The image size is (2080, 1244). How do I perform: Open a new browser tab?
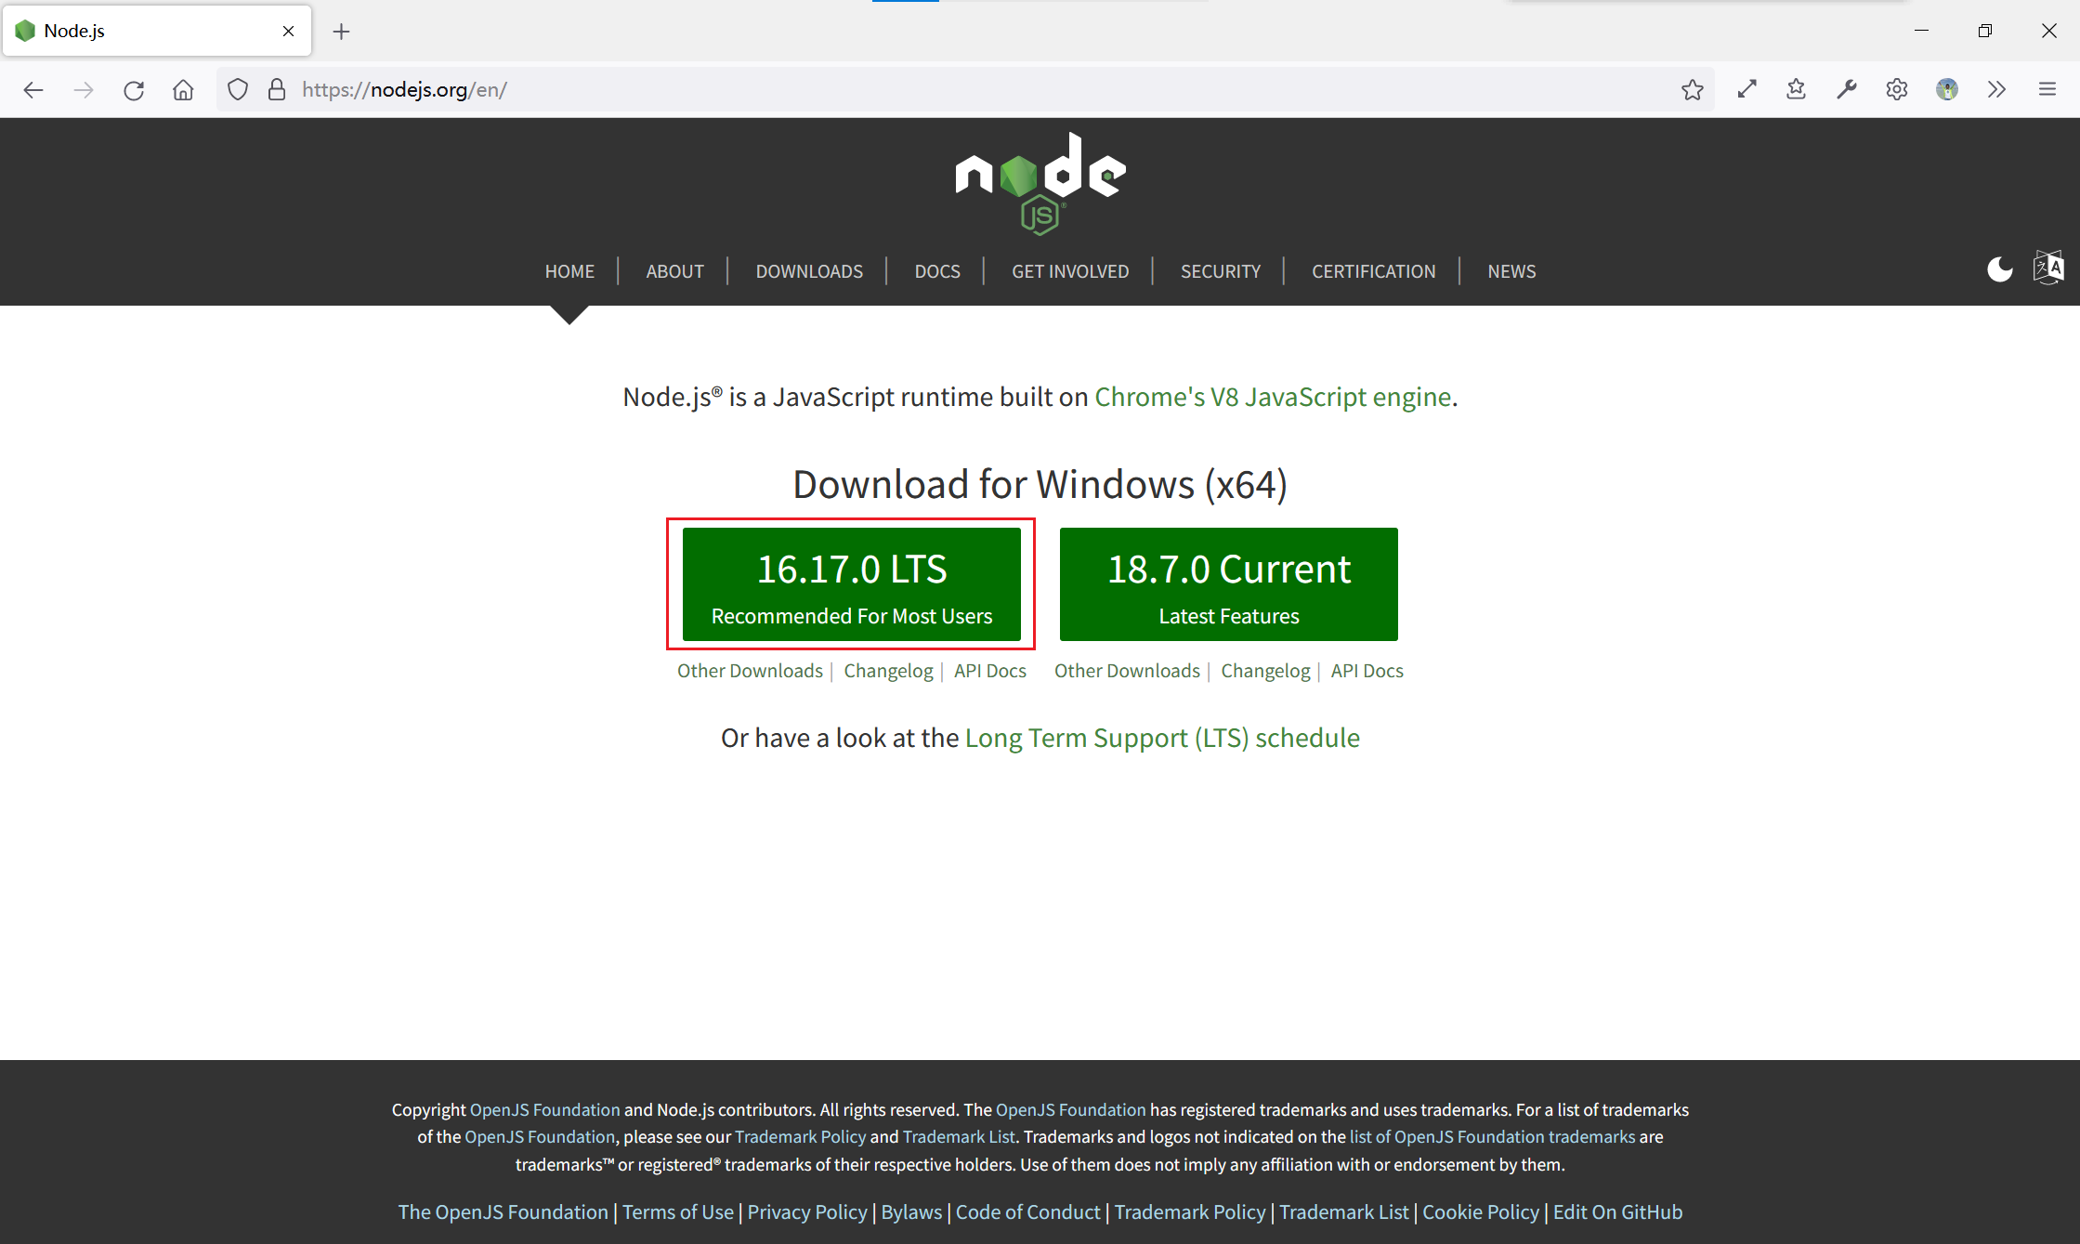tap(341, 32)
